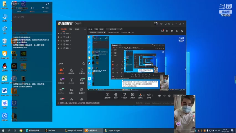Click the stream preview canvas
This screenshot has width=236, height=133.
click(137, 63)
